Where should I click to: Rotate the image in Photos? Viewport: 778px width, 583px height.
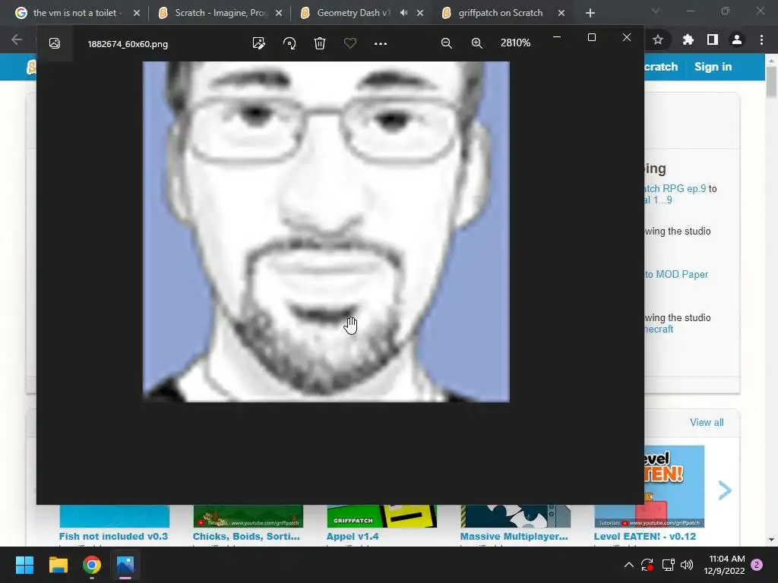point(289,43)
